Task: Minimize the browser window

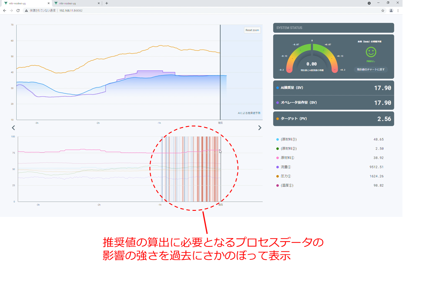Action: click(x=378, y=3)
